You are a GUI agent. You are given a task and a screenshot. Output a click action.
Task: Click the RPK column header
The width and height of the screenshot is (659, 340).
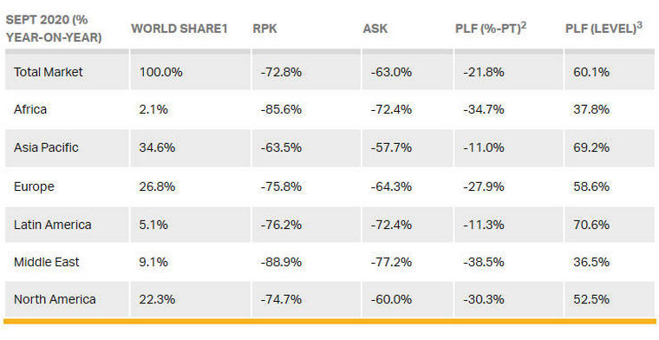click(265, 29)
